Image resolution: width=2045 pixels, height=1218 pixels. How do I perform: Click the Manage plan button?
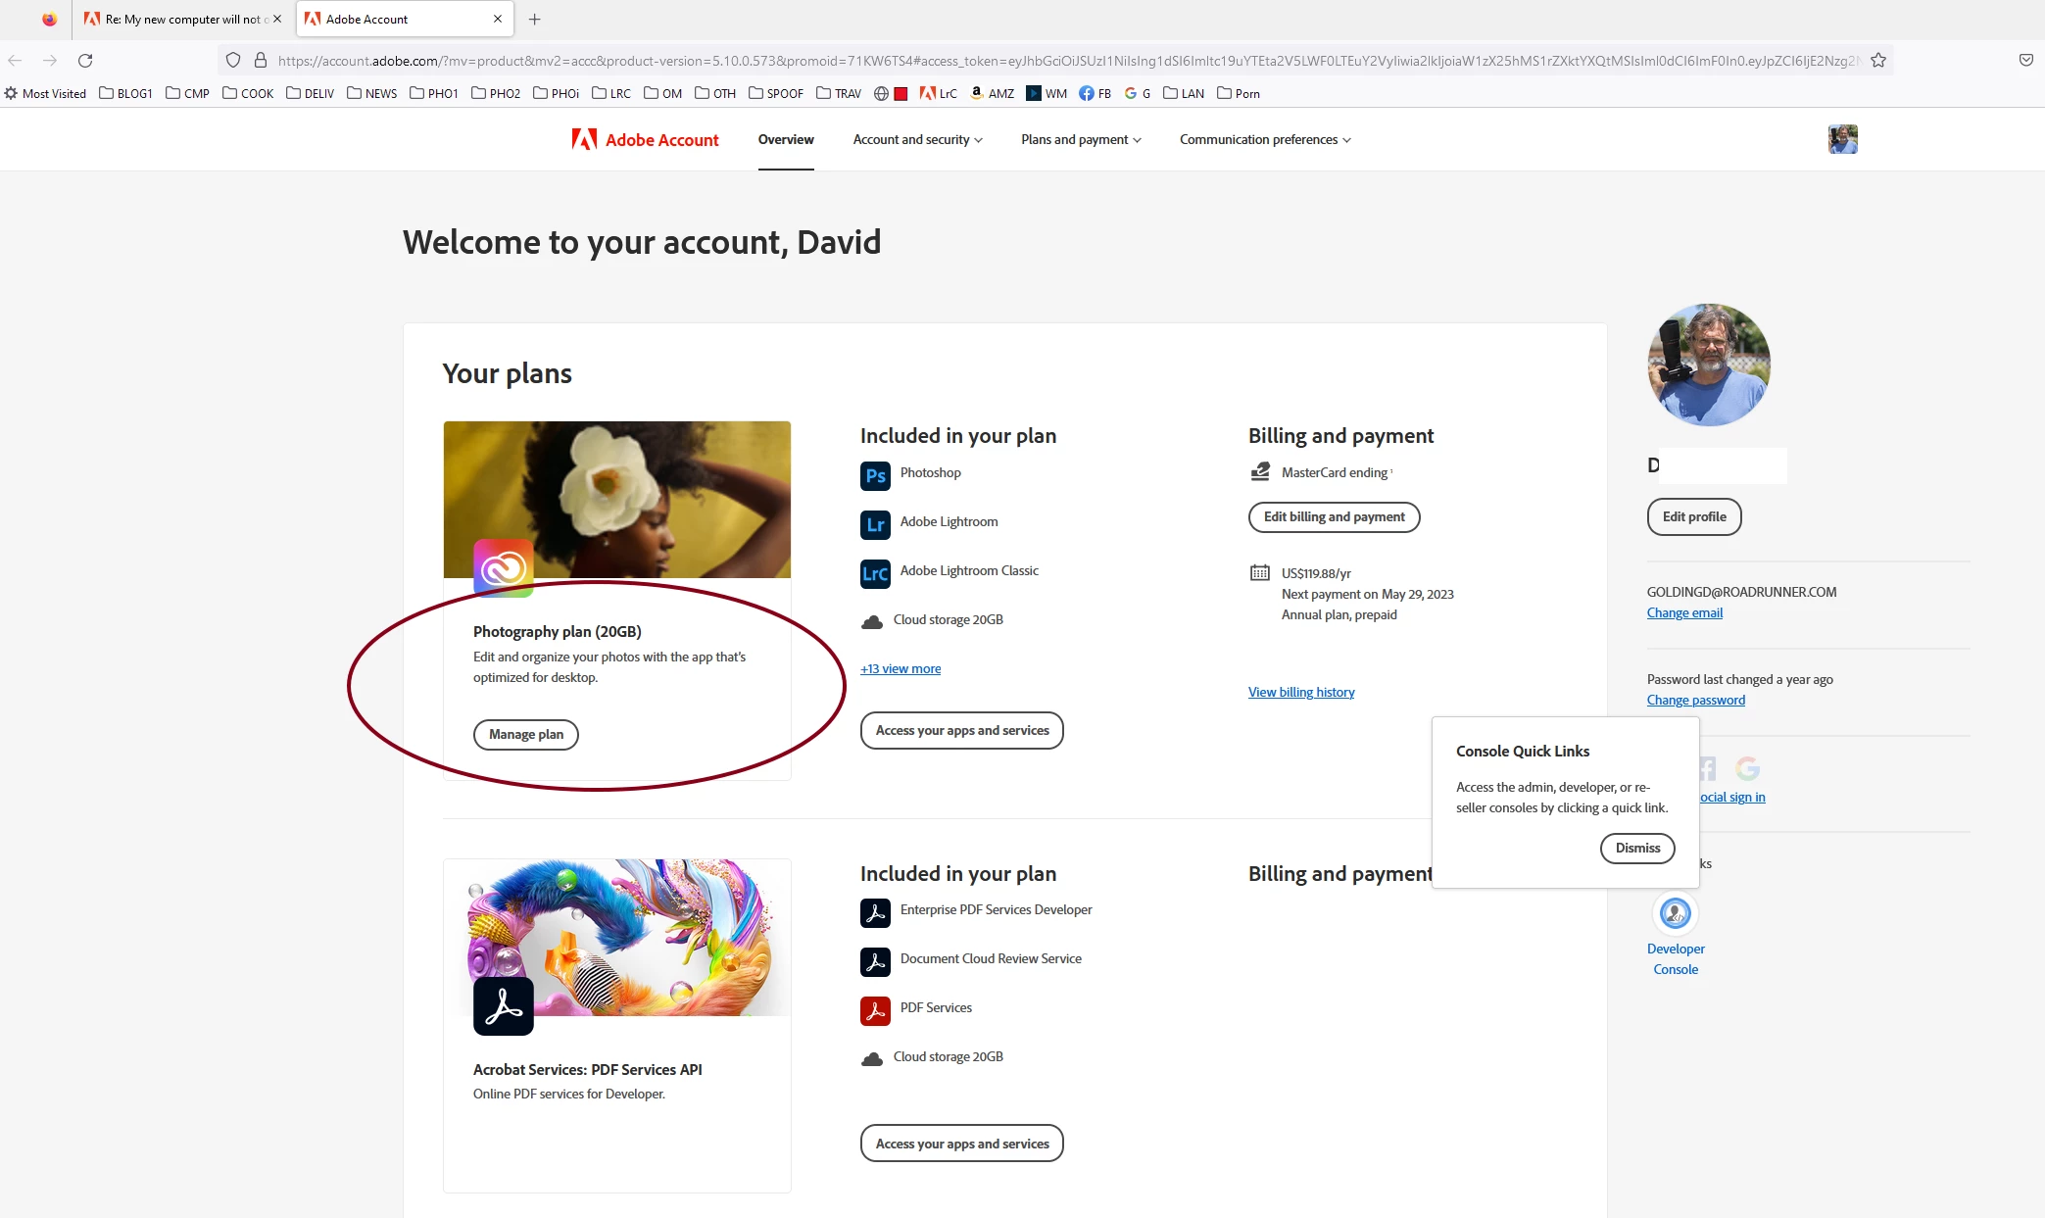click(526, 735)
